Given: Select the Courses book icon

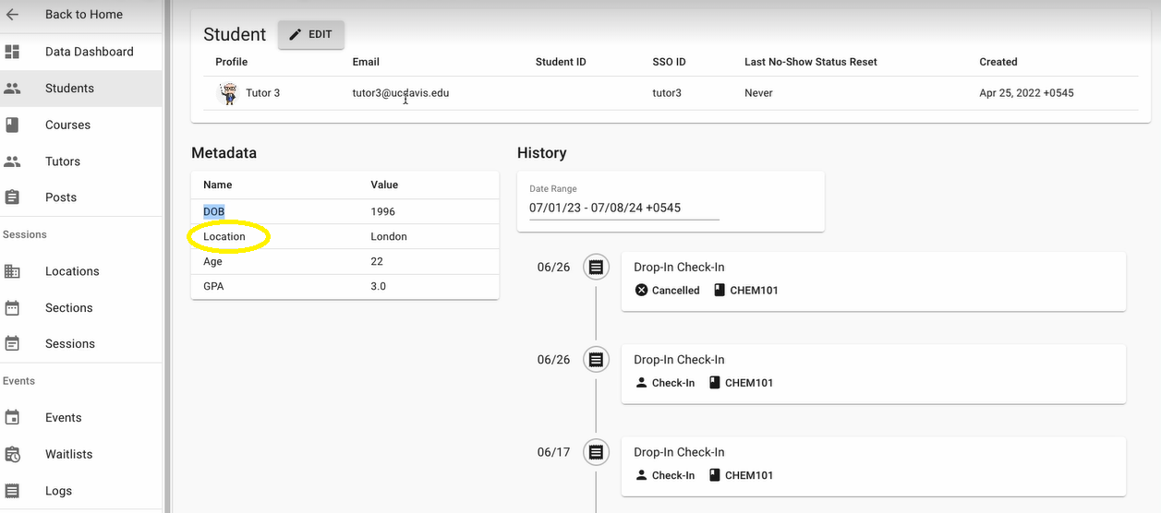Looking at the screenshot, I should pos(12,125).
